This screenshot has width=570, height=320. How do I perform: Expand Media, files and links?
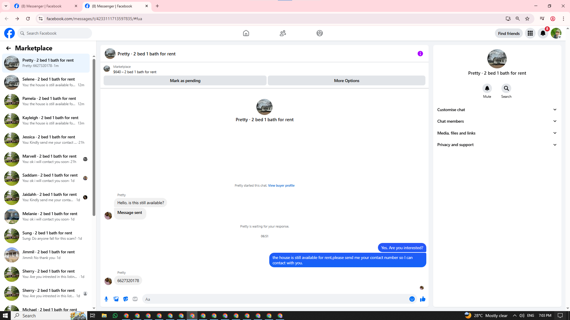coord(497,133)
